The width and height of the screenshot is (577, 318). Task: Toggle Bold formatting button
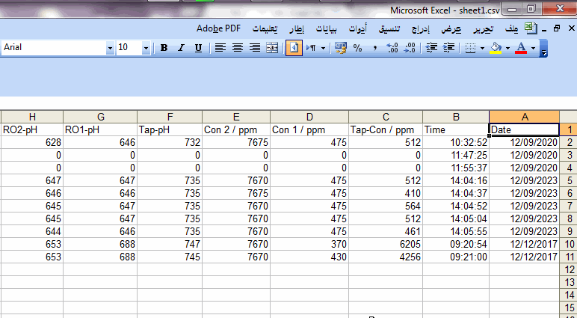click(x=164, y=48)
